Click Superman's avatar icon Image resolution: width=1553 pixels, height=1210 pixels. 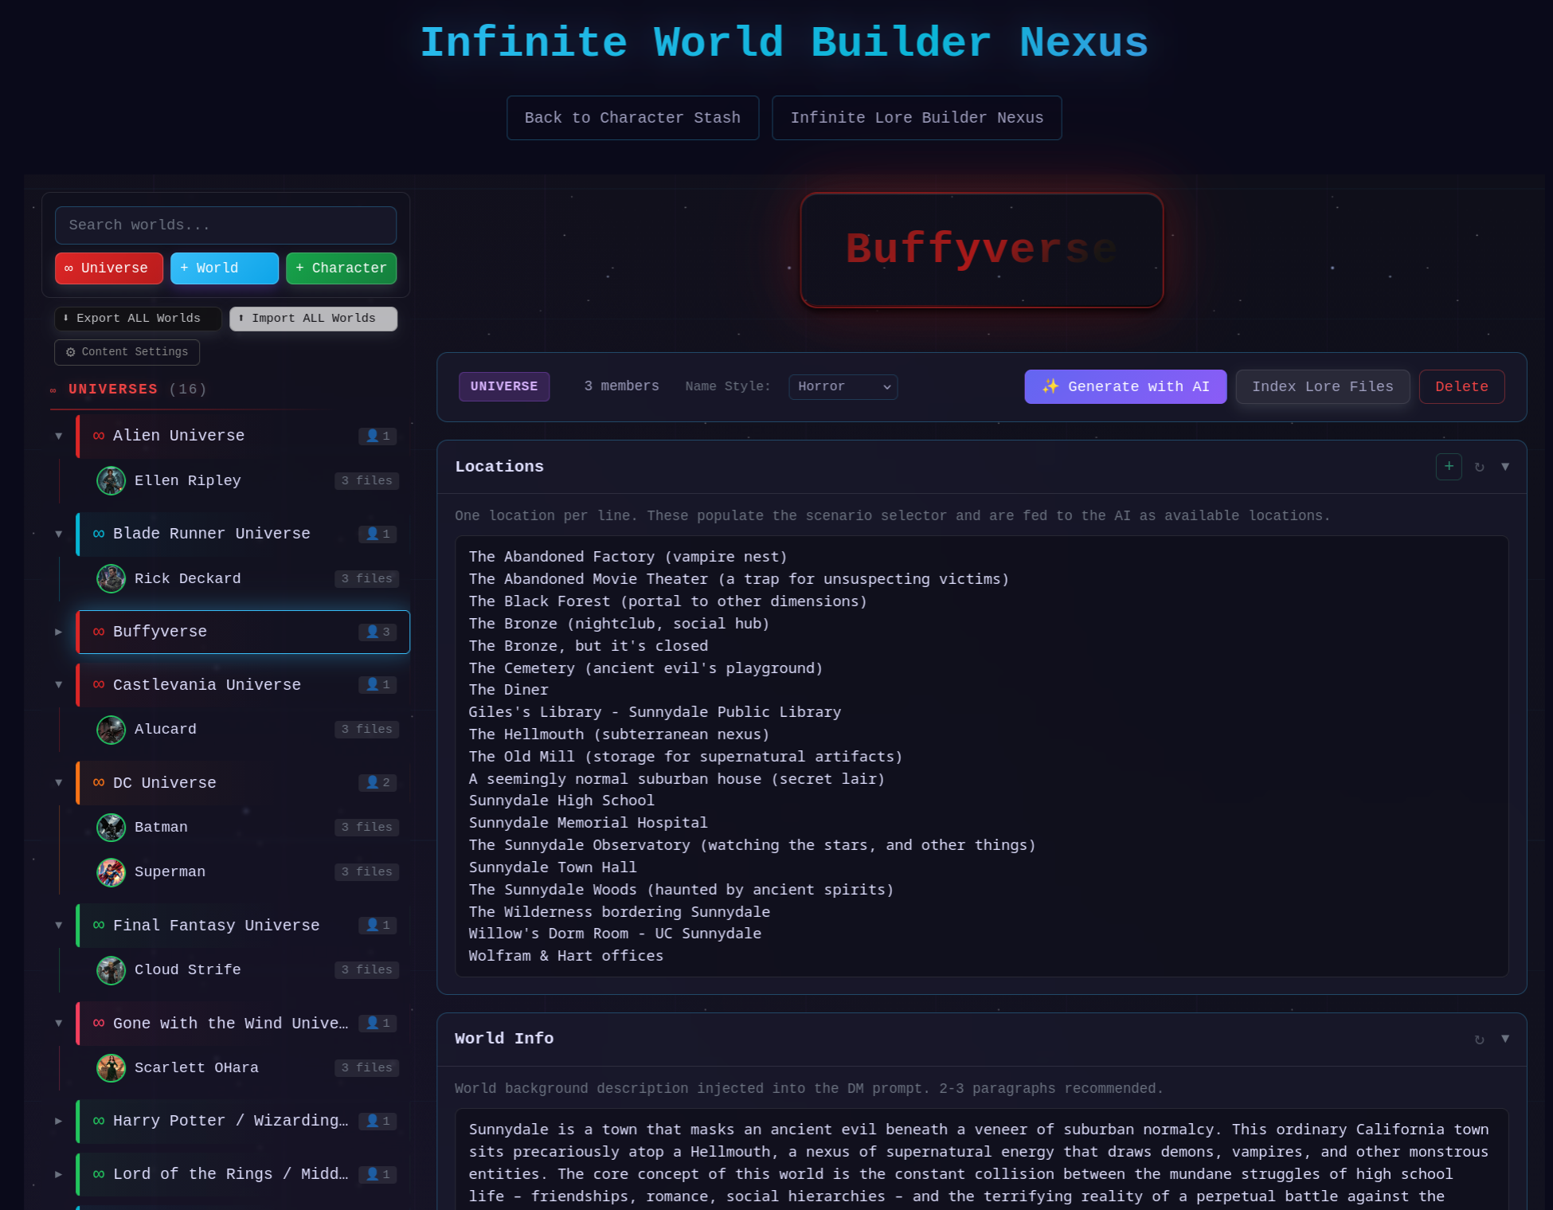click(111, 872)
